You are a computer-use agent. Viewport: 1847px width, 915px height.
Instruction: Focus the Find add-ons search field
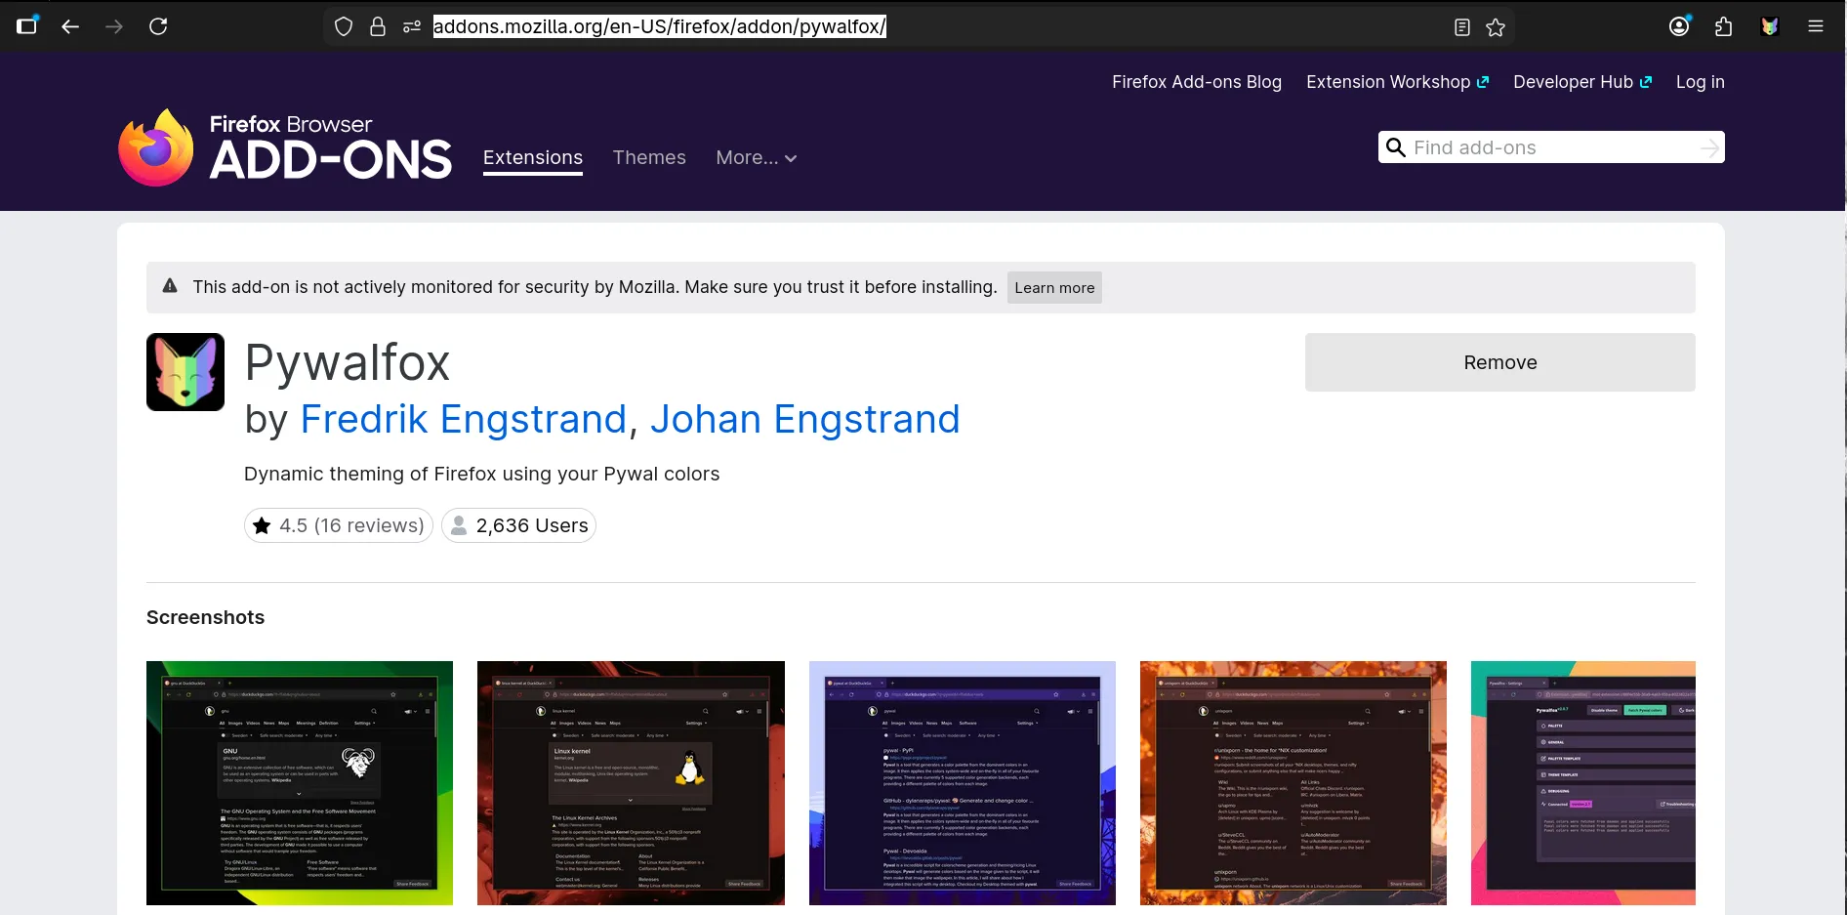[1552, 147]
